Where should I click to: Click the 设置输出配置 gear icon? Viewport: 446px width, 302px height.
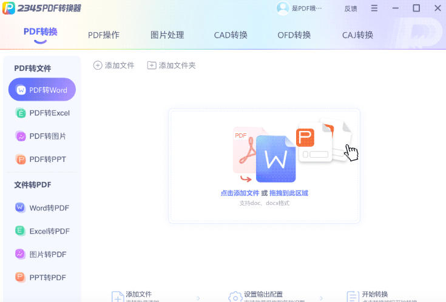pos(235,297)
